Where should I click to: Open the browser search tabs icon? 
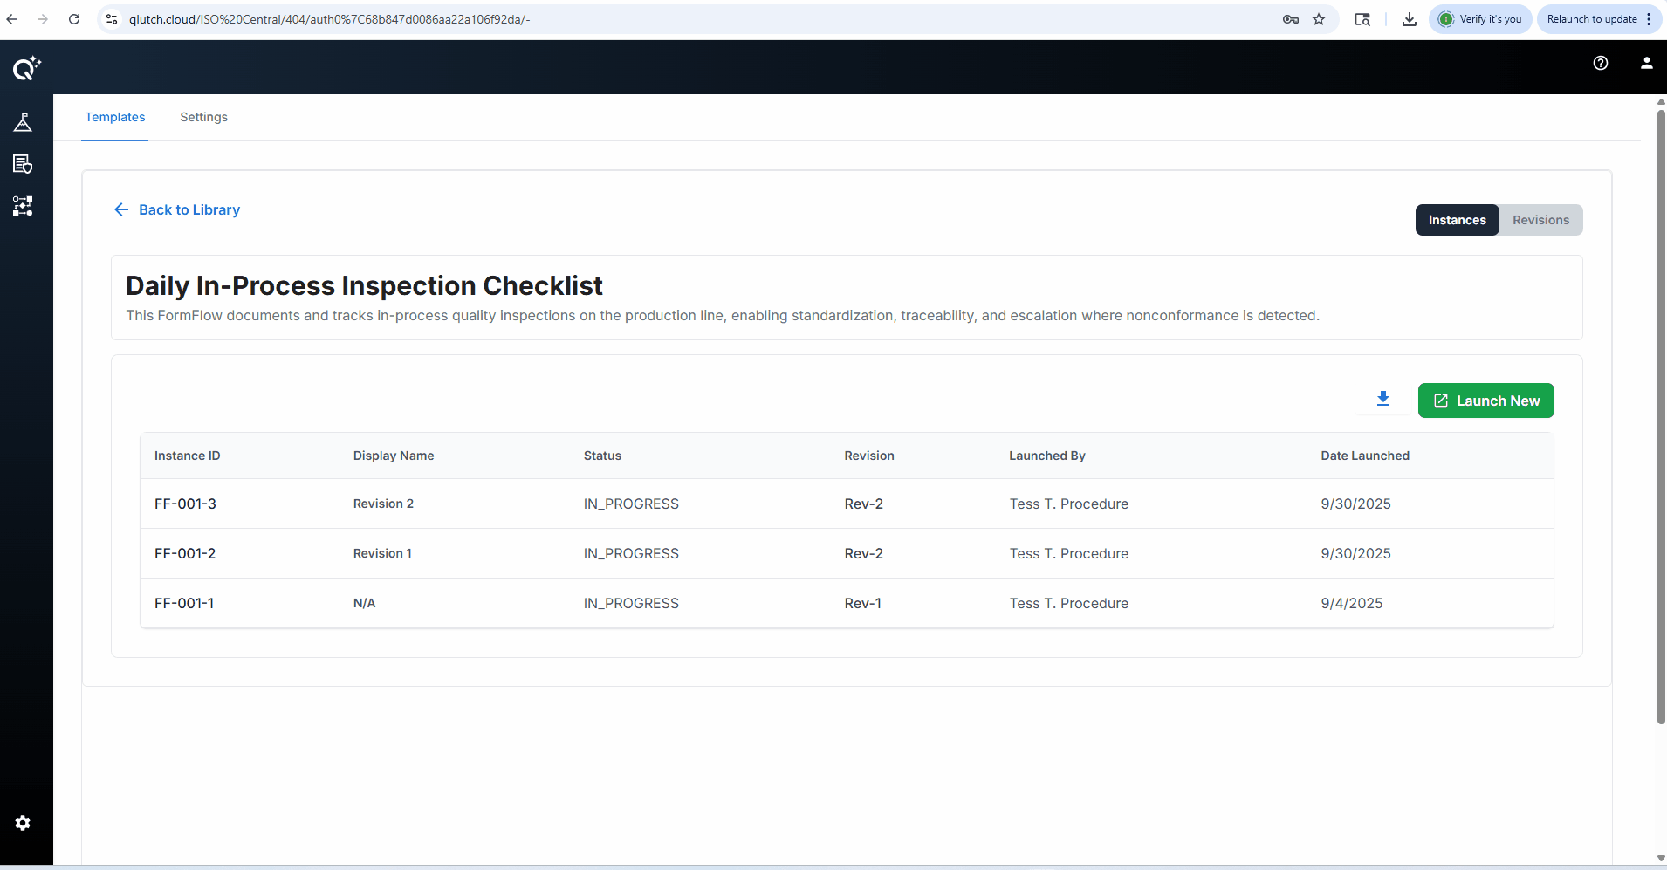(x=1362, y=19)
